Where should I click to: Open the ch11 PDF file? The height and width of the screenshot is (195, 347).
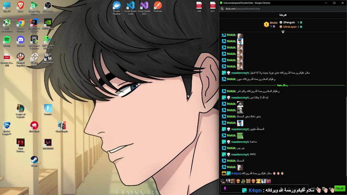[x=213, y=7]
